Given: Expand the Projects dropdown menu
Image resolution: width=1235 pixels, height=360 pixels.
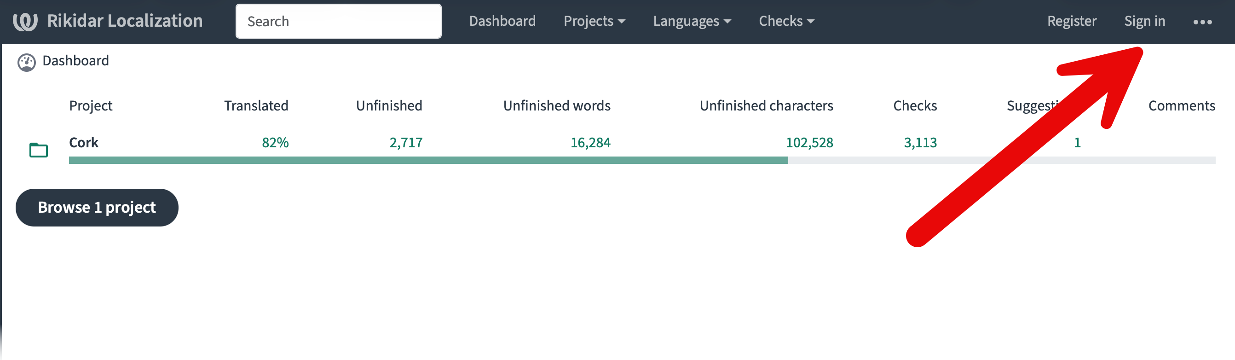Looking at the screenshot, I should click(594, 21).
